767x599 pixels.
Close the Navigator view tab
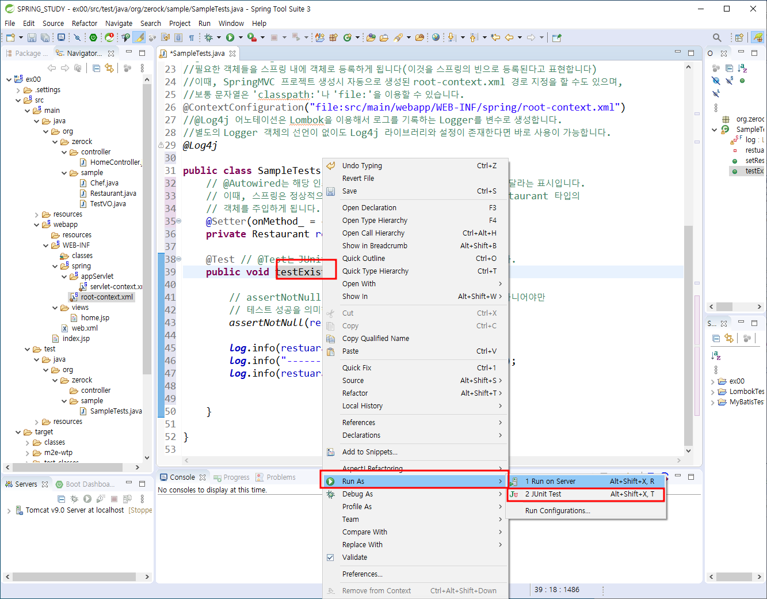(111, 53)
